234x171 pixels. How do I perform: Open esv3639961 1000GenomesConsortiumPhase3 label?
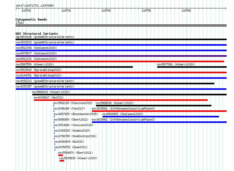123,108
